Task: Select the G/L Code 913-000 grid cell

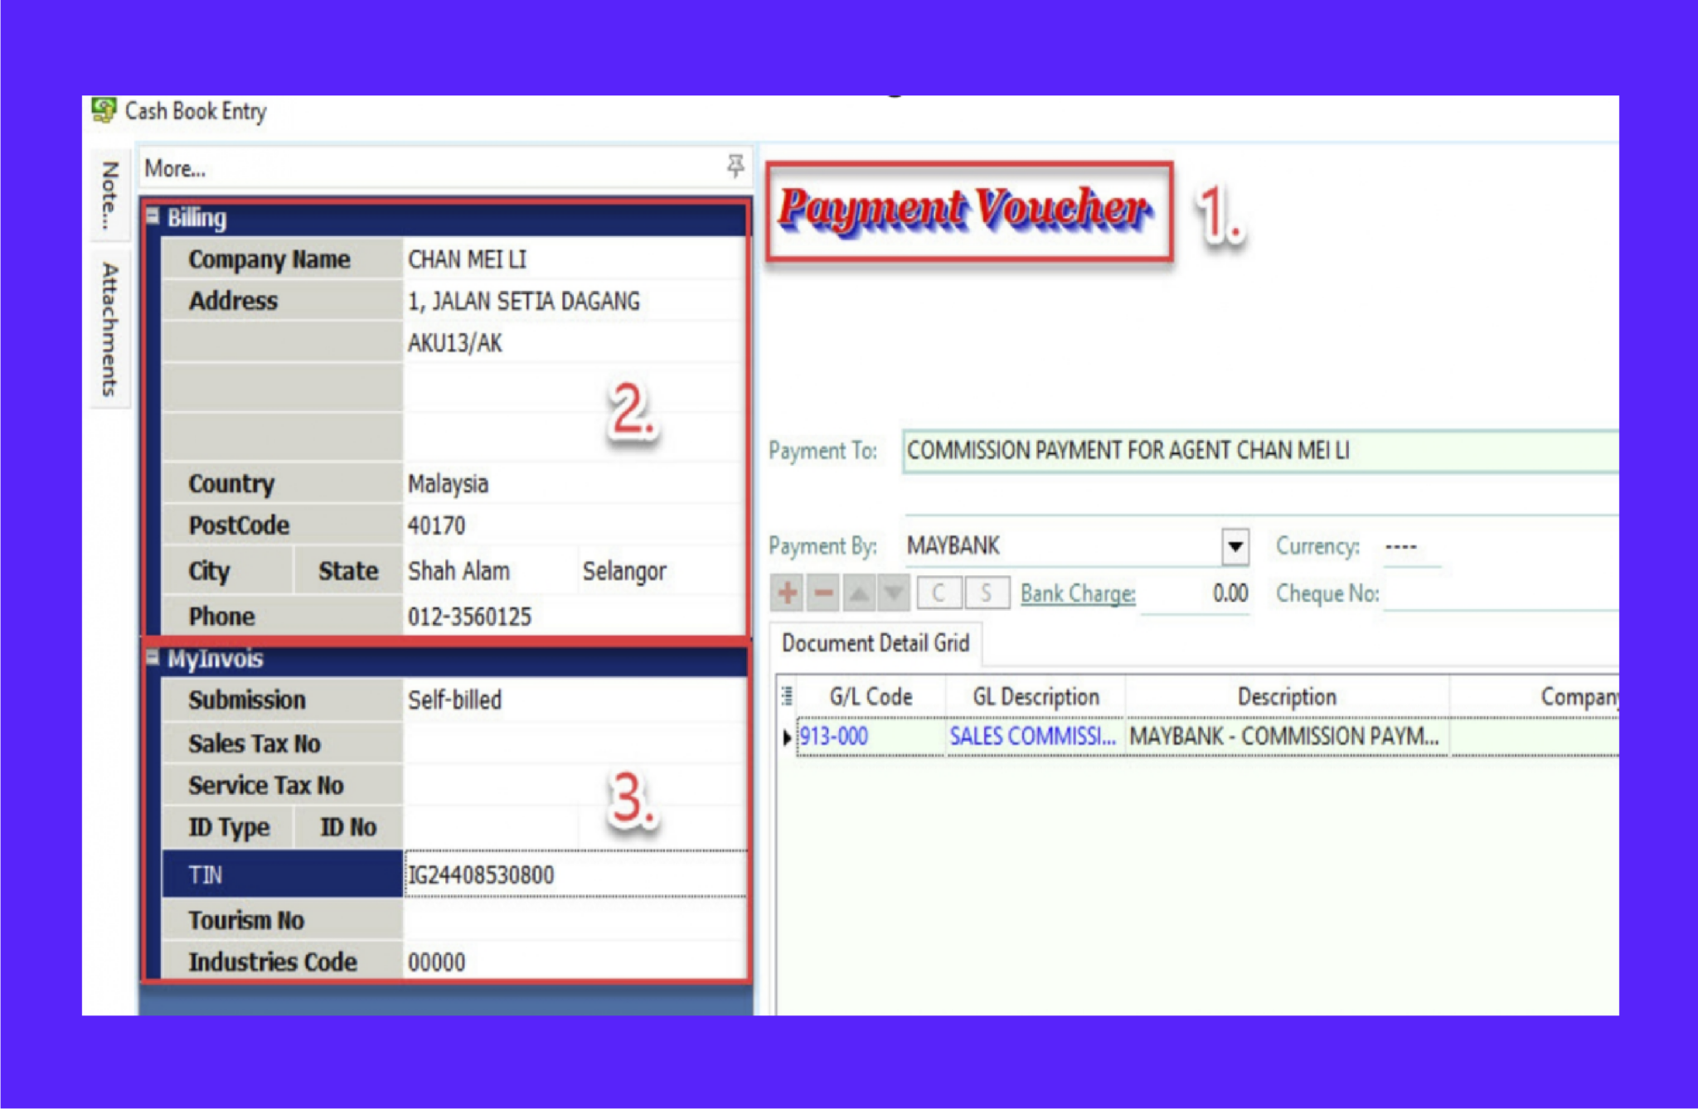Action: [832, 735]
